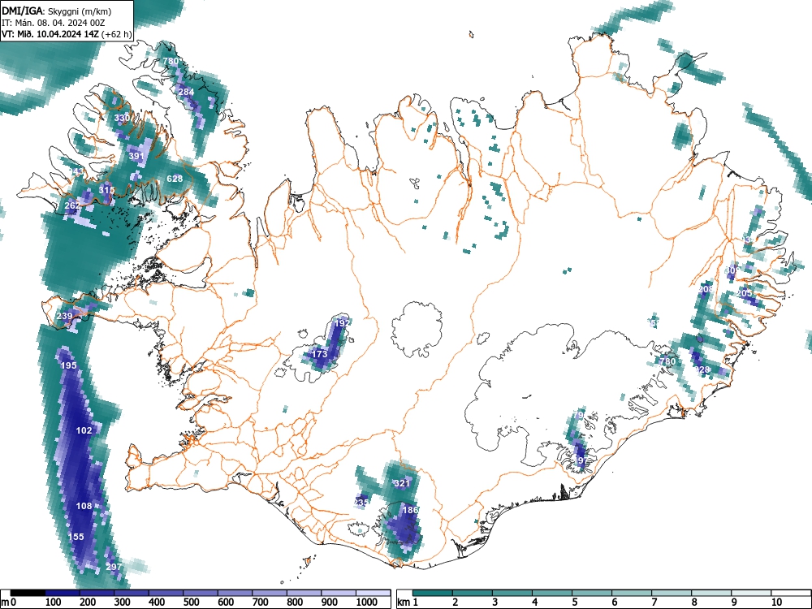This screenshot has height=609, width=812.
Task: Select the 700 tick on meter legend
Action: tap(260, 603)
